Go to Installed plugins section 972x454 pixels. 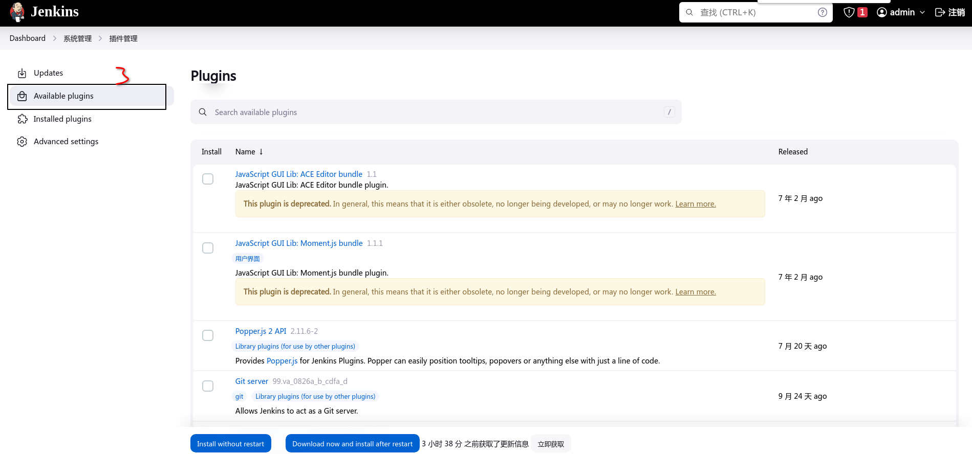(91, 119)
